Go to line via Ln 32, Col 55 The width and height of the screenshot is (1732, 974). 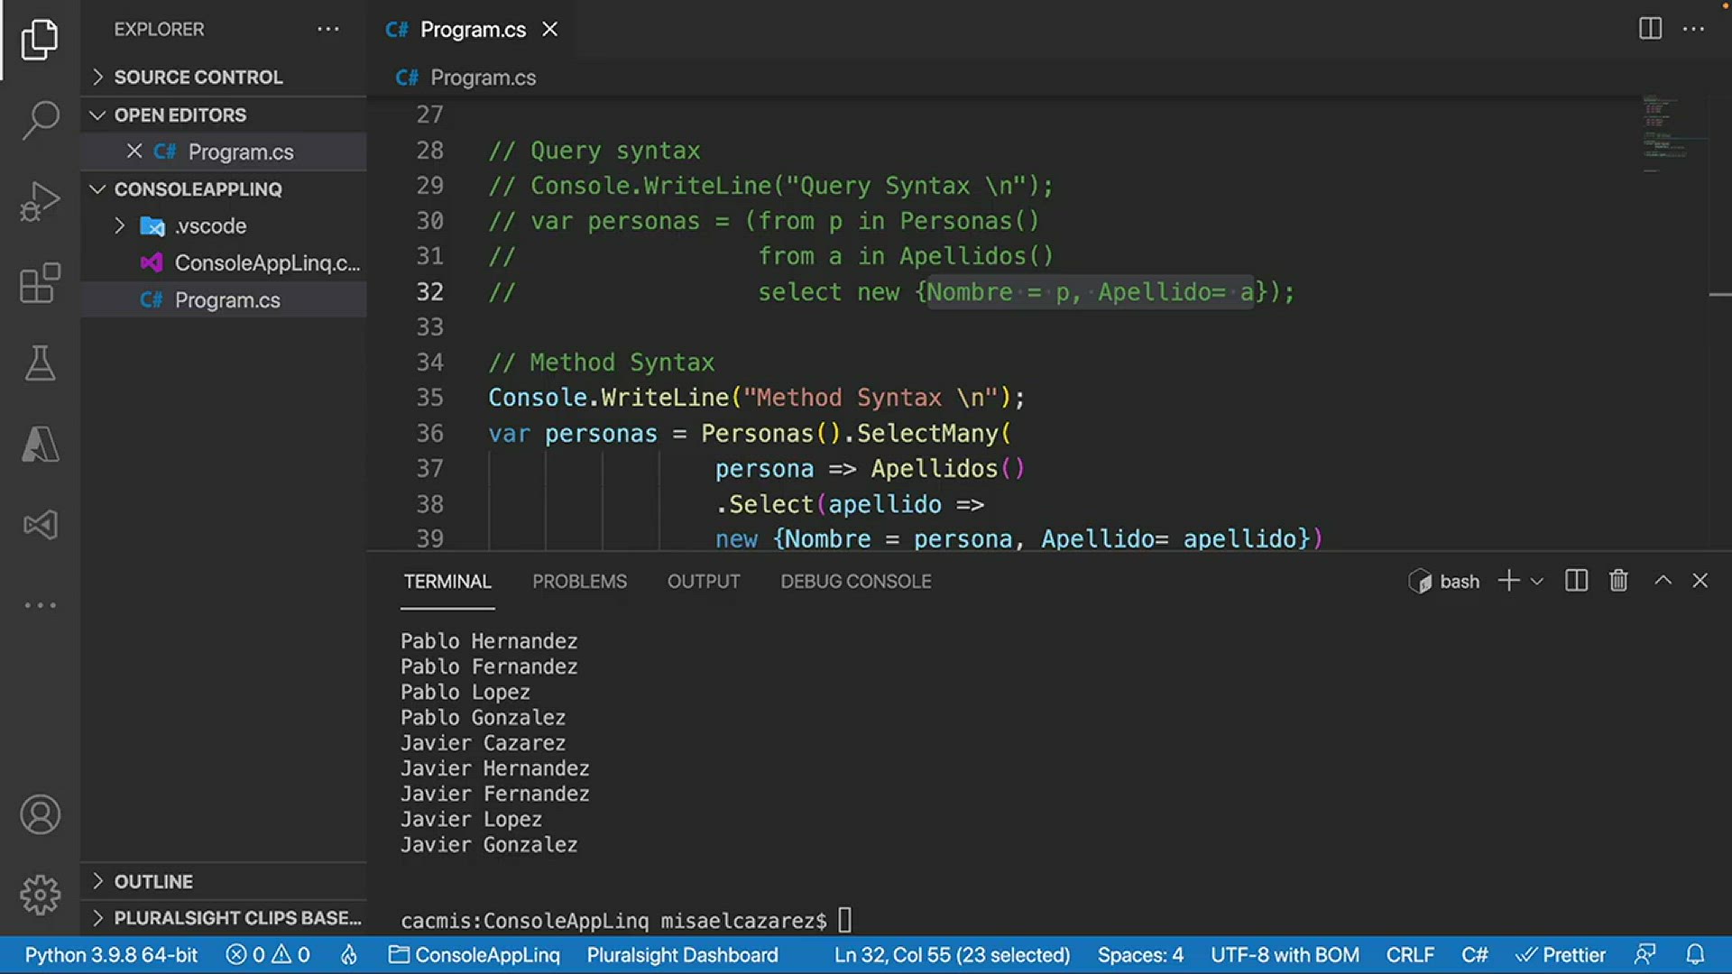[952, 954]
